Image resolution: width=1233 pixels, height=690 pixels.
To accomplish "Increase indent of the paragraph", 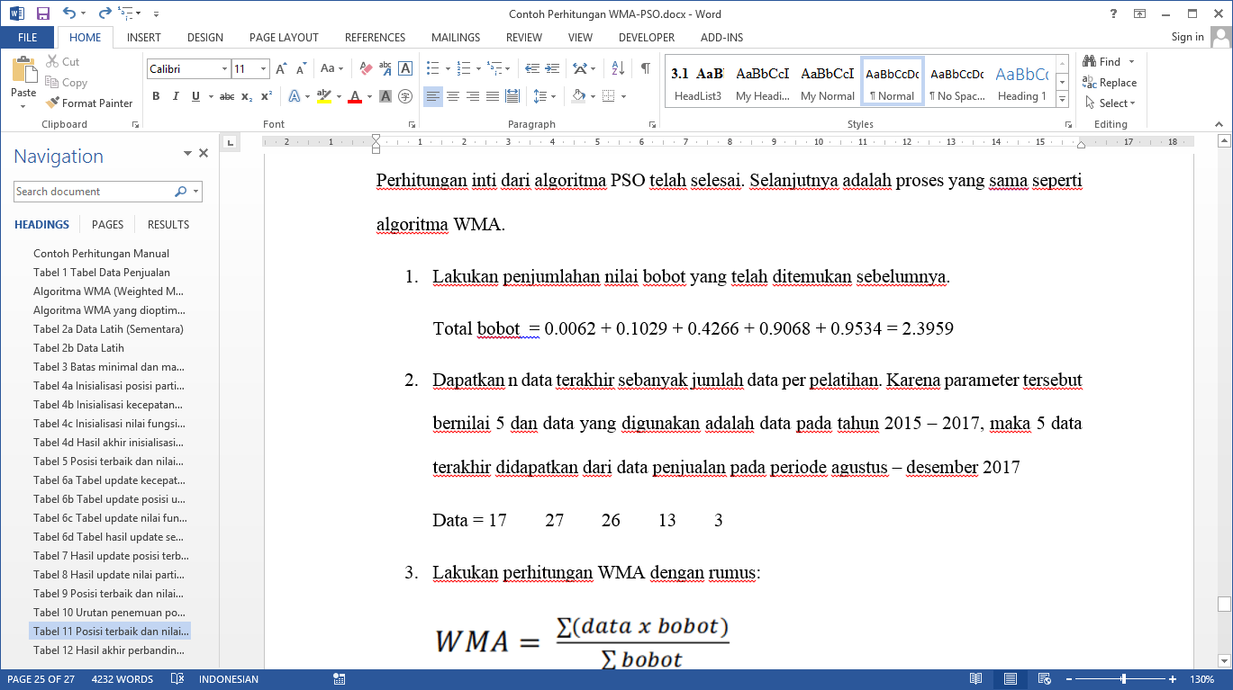I will coord(552,68).
